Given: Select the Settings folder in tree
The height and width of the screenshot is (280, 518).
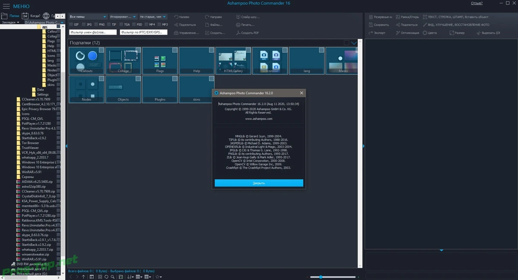Looking at the screenshot, I should click(x=43, y=94).
